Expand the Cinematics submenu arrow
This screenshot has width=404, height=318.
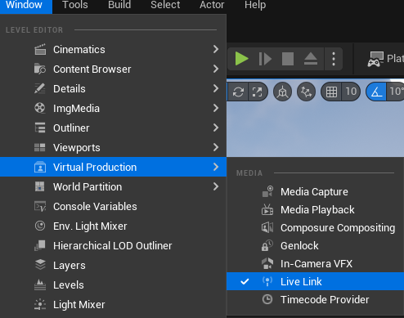click(216, 49)
